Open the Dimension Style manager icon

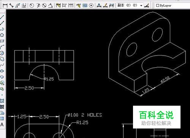(x=147, y=5)
